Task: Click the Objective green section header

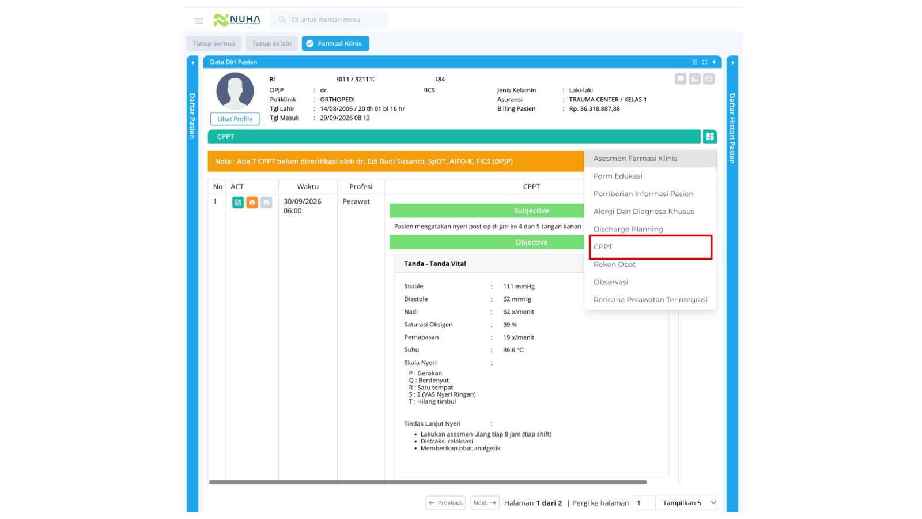Action: (487, 242)
